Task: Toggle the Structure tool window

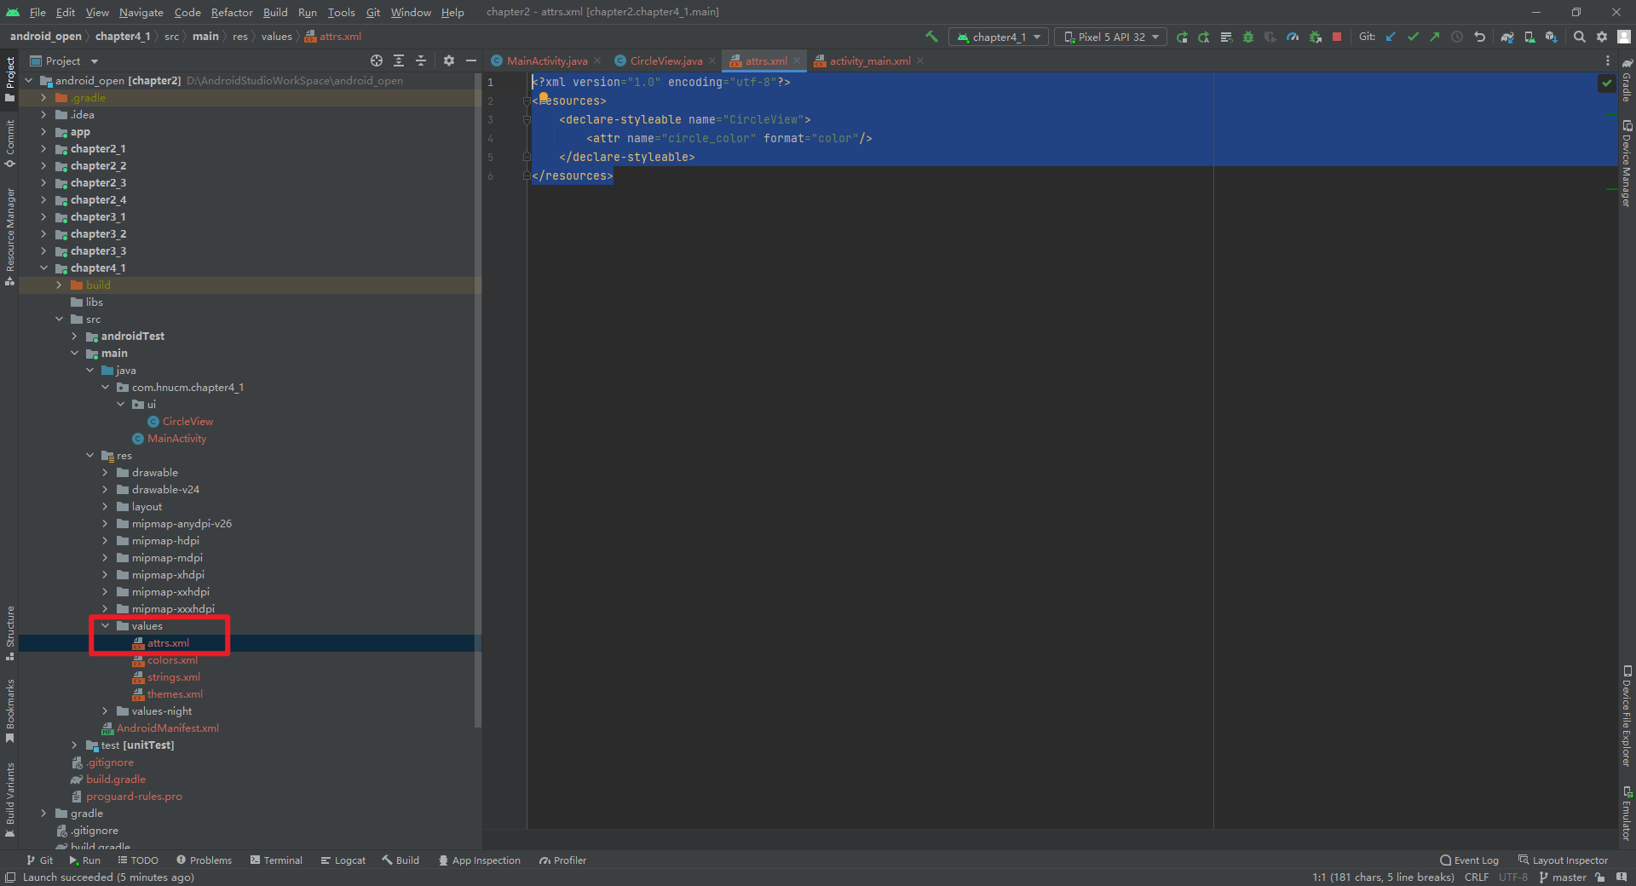Action: (10, 633)
